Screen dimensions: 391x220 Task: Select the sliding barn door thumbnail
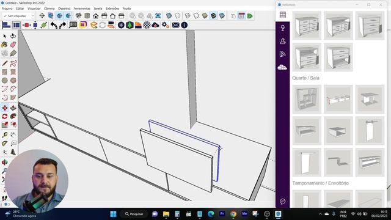pyautogui.click(x=370, y=131)
